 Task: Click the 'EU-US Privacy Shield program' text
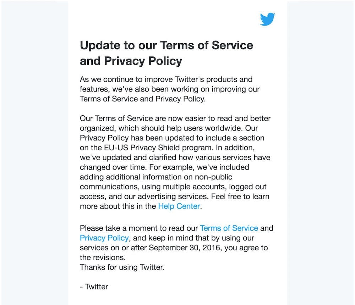pyautogui.click(x=158, y=148)
